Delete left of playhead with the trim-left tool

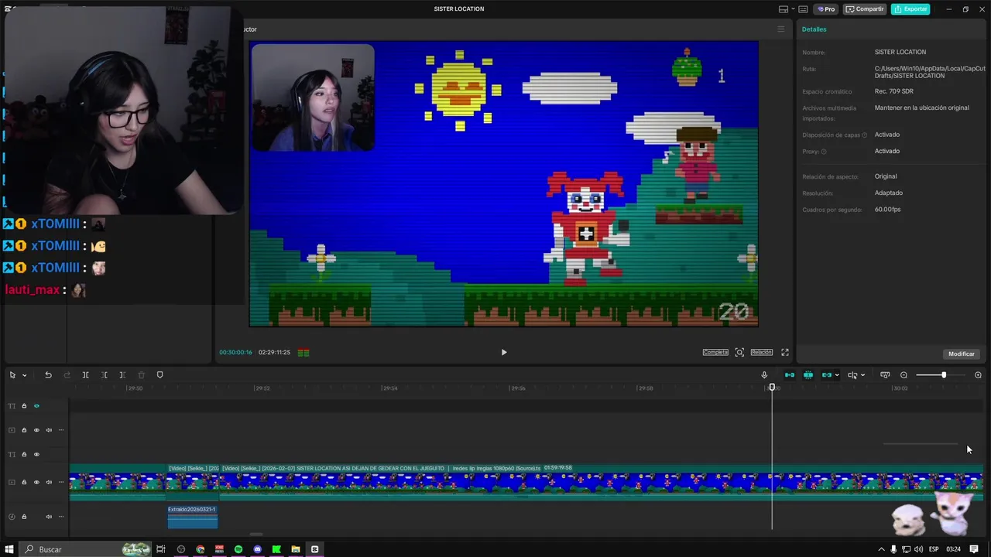point(104,375)
